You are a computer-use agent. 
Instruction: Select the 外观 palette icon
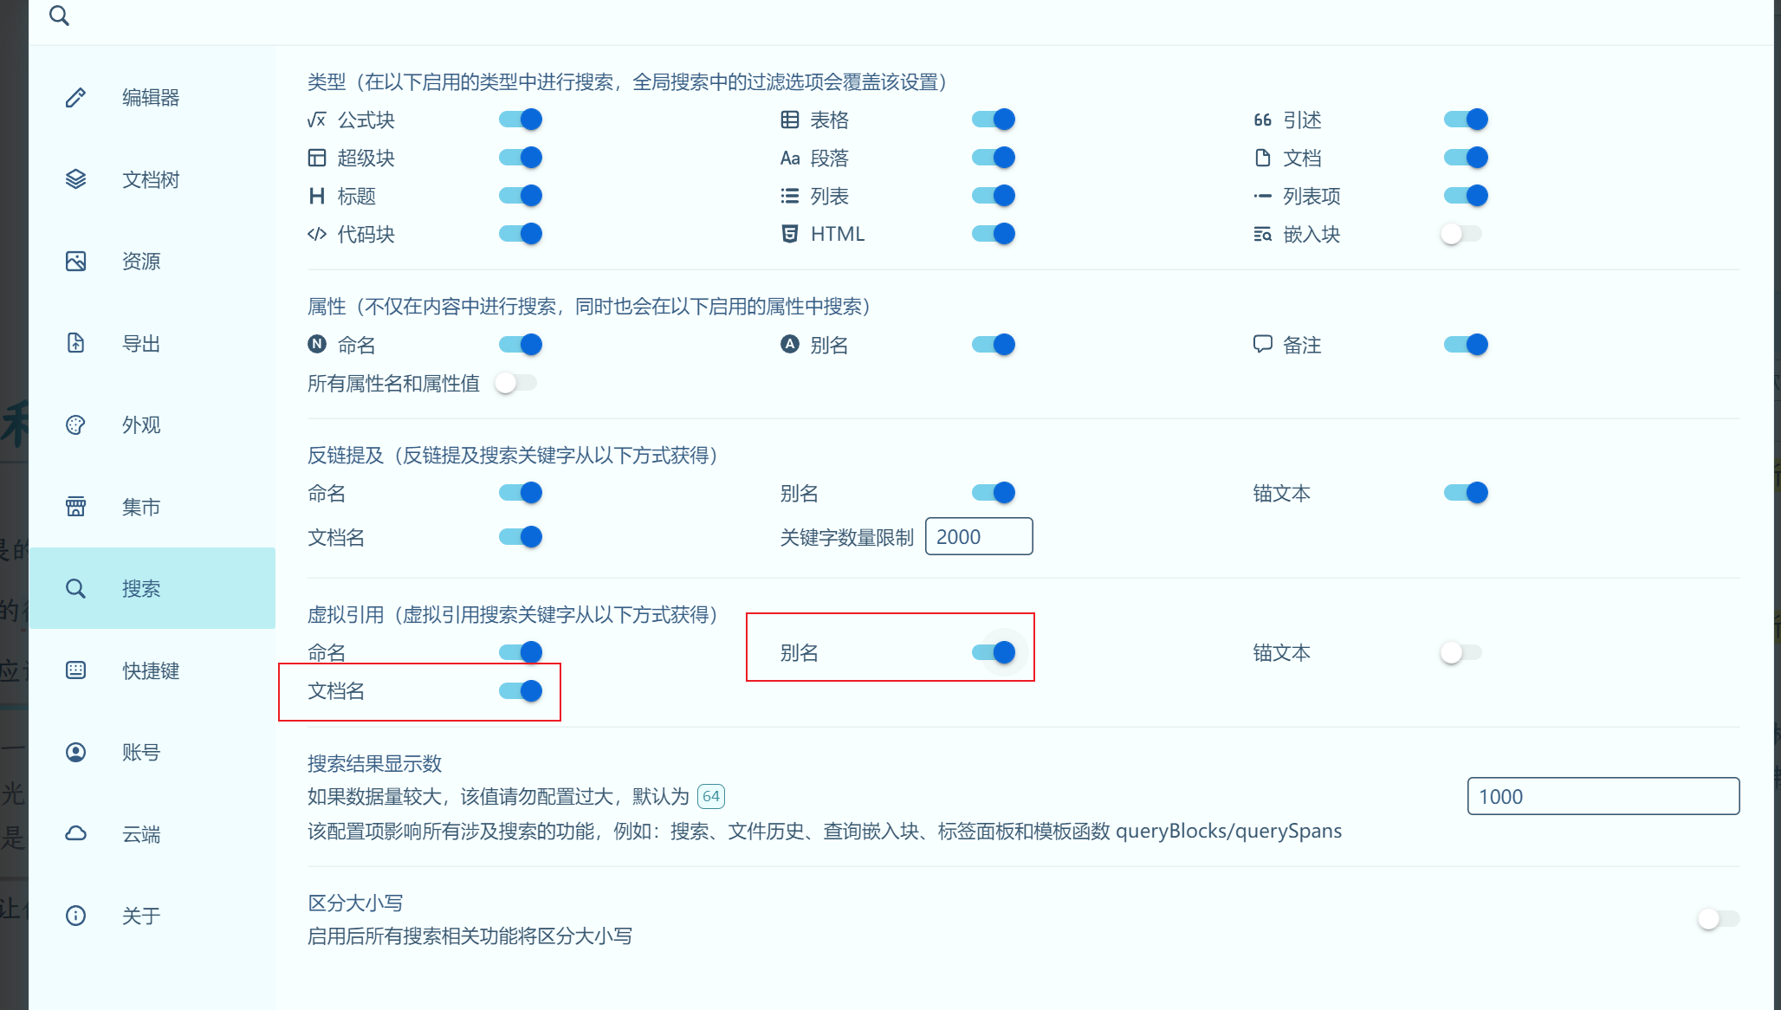point(76,424)
